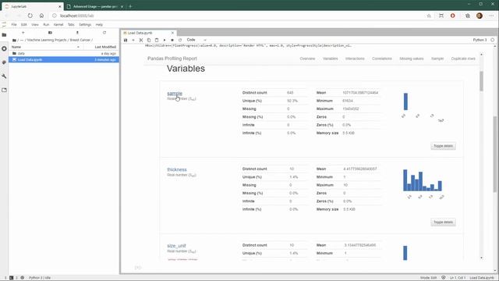This screenshot has height=281, width=499.
Task: Sort files by Name column
Action: coord(45,47)
